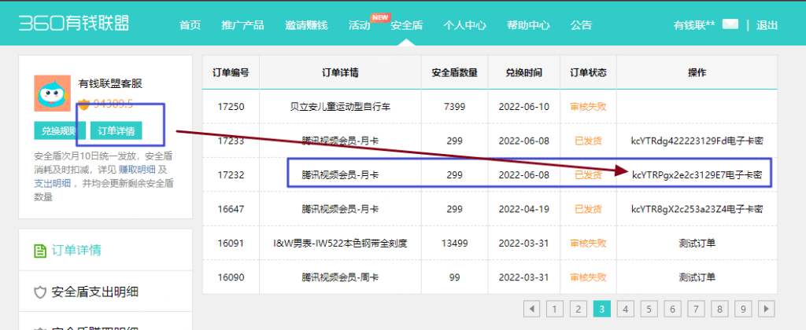
Task: Click the 退出 logout link
Action: (767, 24)
